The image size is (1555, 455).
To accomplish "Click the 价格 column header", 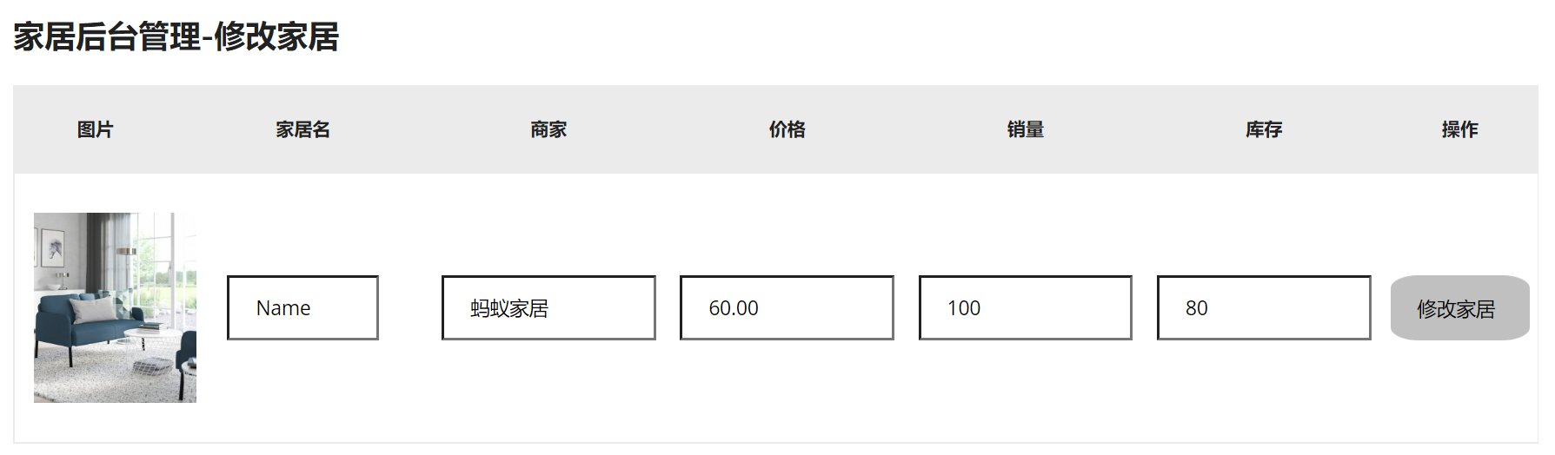I will (x=787, y=129).
